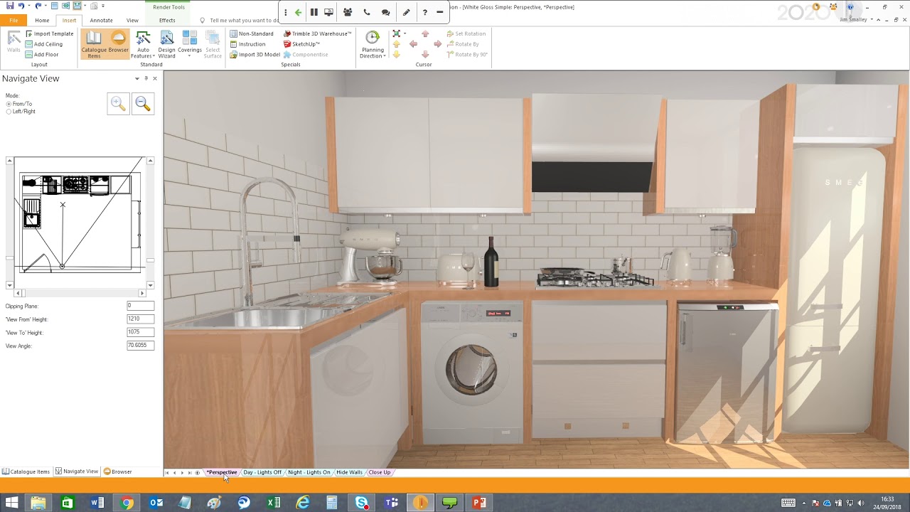Click the Undo arrow icon
This screenshot has height=512, width=910.
click(x=21, y=6)
